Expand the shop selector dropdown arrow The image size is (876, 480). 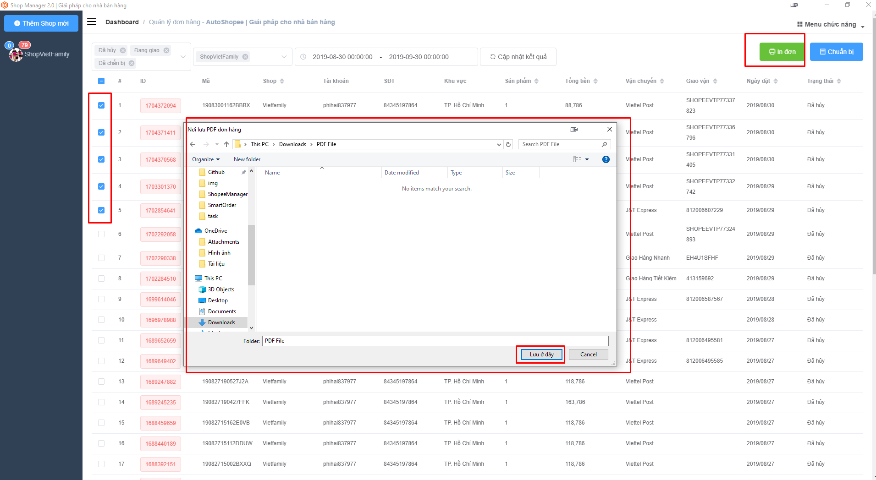click(x=284, y=57)
